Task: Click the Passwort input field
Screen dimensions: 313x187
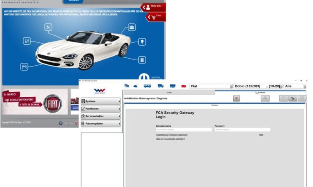Action: click(x=242, y=130)
